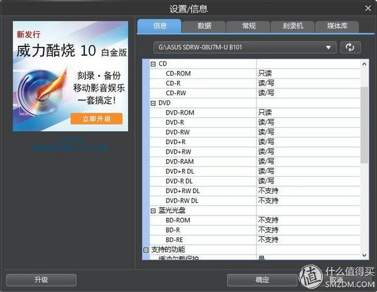Click the 立即升级 orange button
This screenshot has height=292, width=377.
96,118
